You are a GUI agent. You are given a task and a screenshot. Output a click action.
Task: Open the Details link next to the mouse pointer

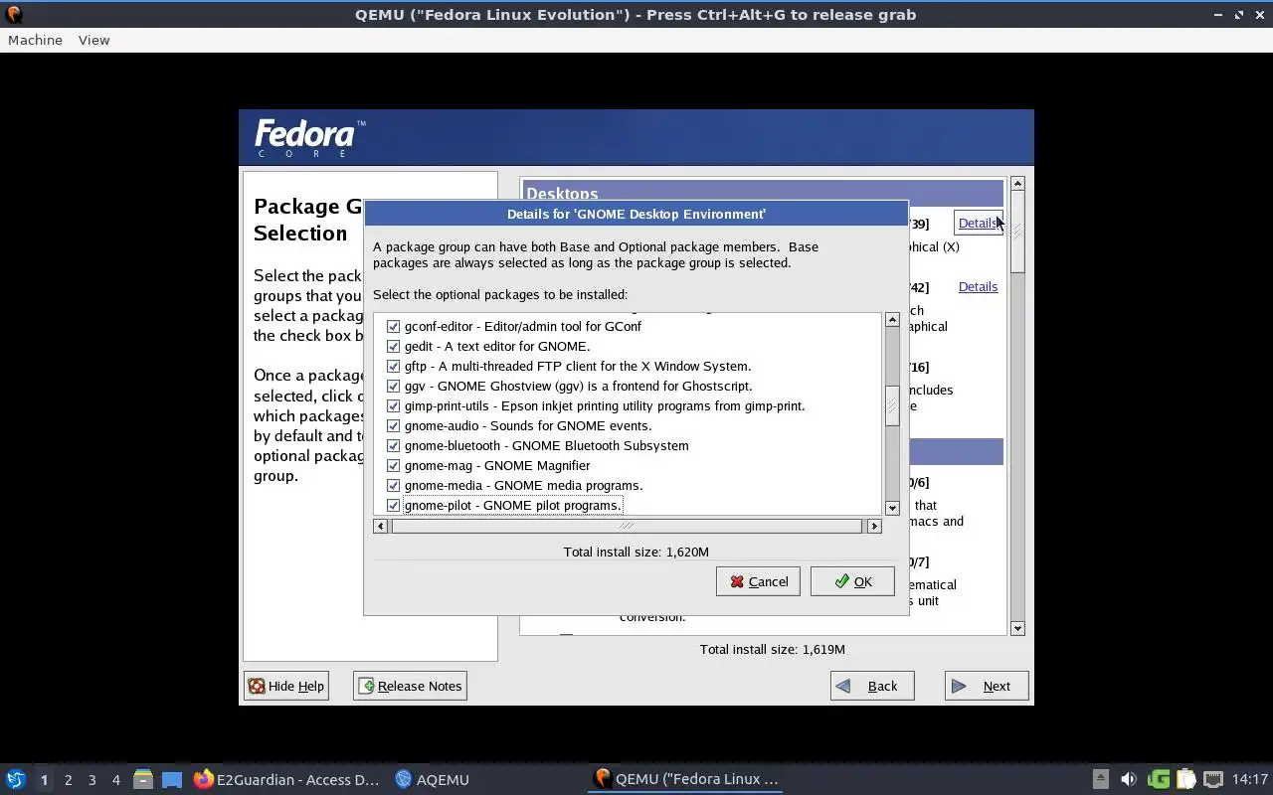[978, 223]
